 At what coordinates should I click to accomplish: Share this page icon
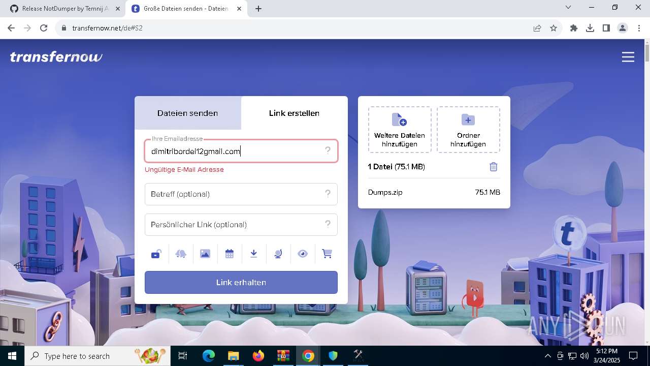pyautogui.click(x=537, y=28)
